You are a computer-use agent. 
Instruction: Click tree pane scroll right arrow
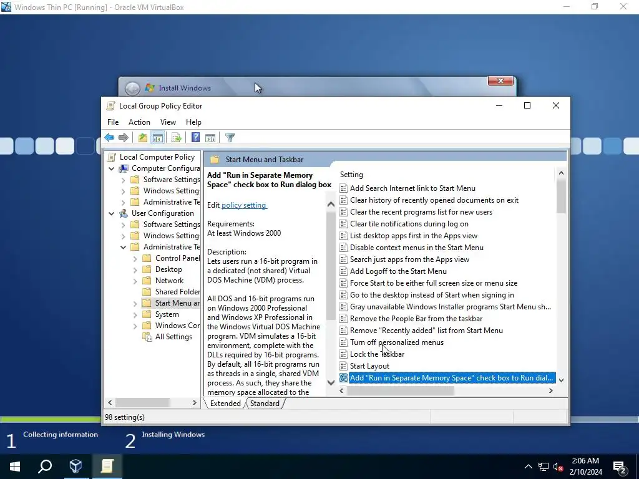click(x=195, y=403)
